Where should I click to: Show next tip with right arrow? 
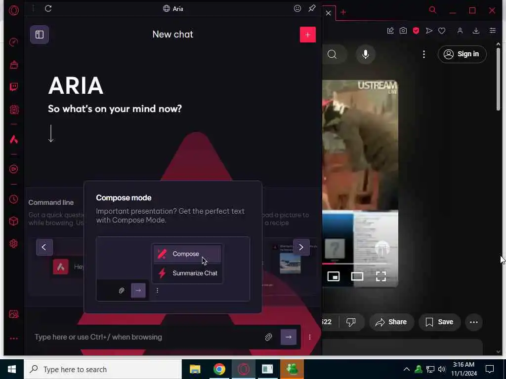click(x=301, y=247)
